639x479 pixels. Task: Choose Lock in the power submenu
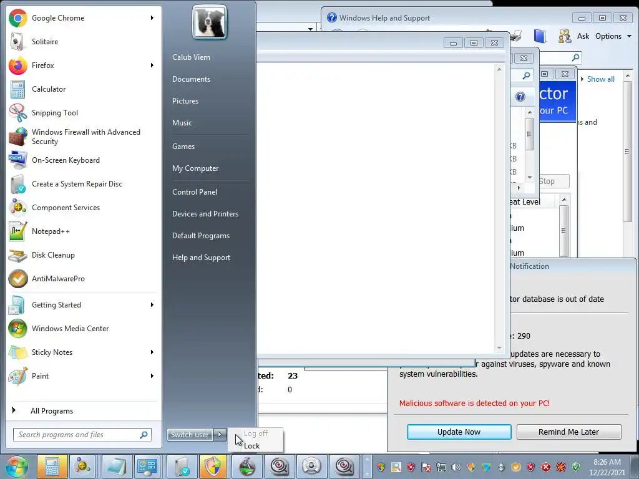(x=255, y=446)
